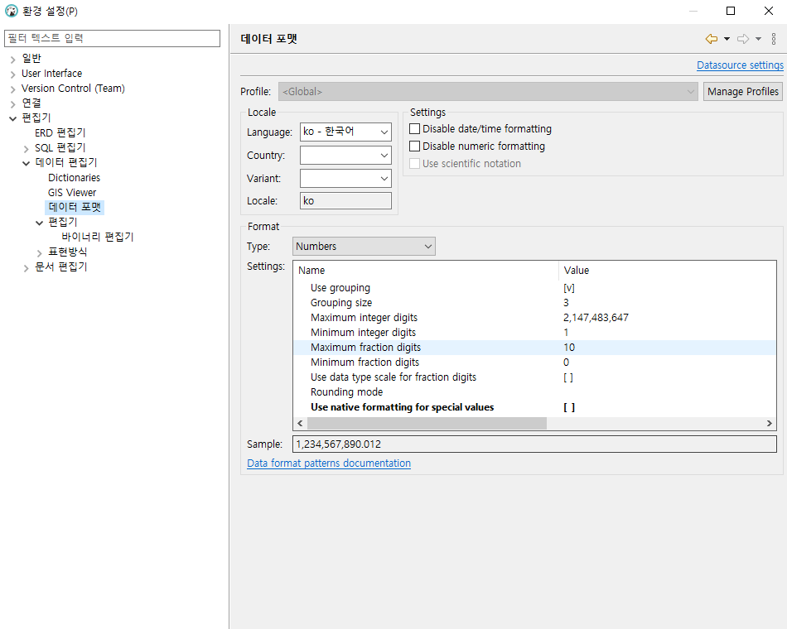This screenshot has height=629, width=787.
Task: Click the Name column header
Action: click(426, 271)
